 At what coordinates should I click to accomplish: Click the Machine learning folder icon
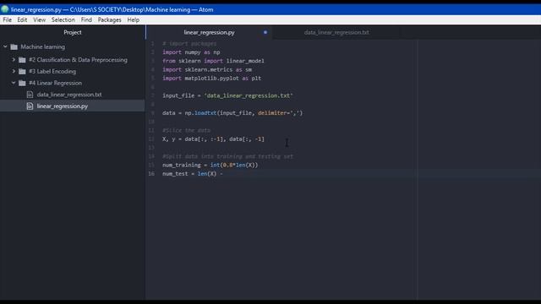[14, 47]
